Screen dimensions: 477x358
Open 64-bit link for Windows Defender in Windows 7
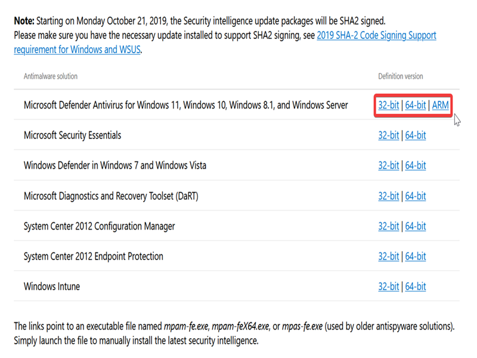coord(415,165)
